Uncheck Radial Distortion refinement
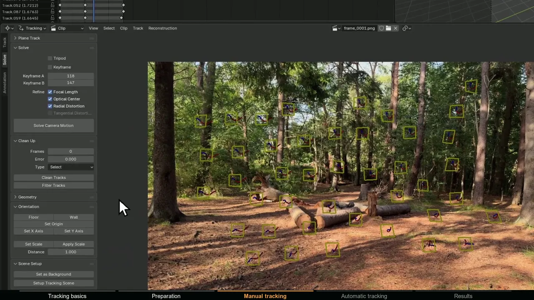534x300 pixels. click(x=50, y=106)
